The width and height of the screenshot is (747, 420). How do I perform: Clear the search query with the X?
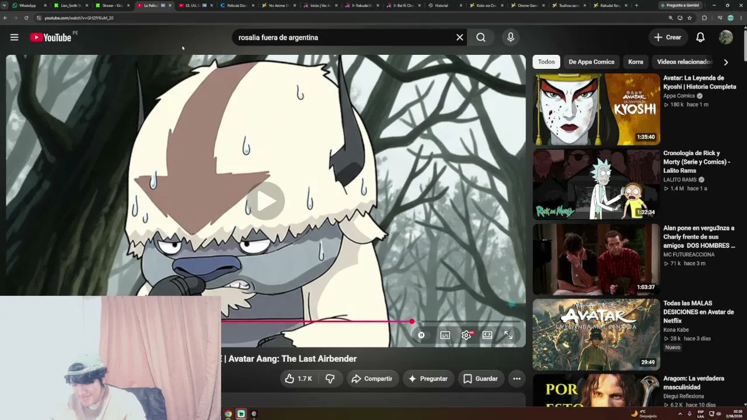tap(460, 37)
